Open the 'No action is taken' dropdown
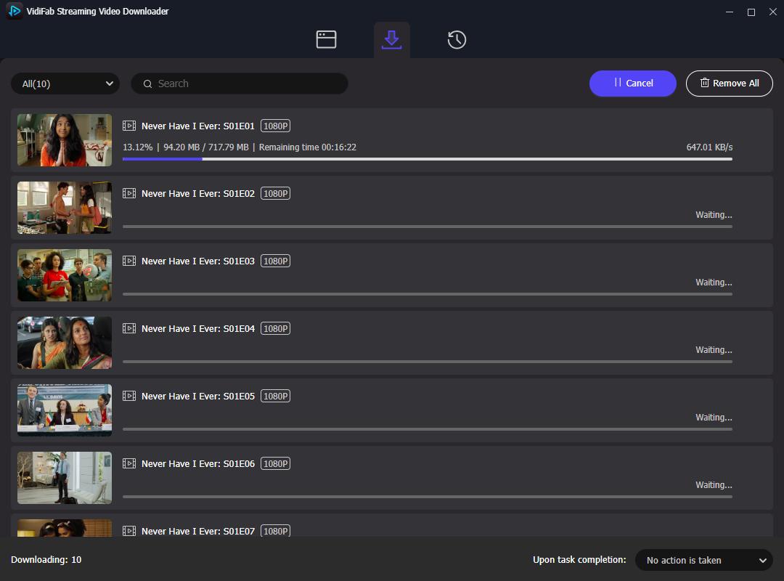The width and height of the screenshot is (784, 581). pos(704,560)
